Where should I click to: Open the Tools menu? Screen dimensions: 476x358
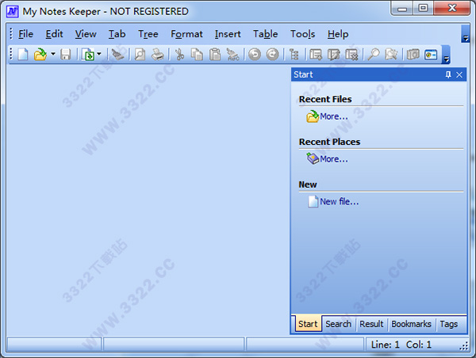(x=303, y=34)
